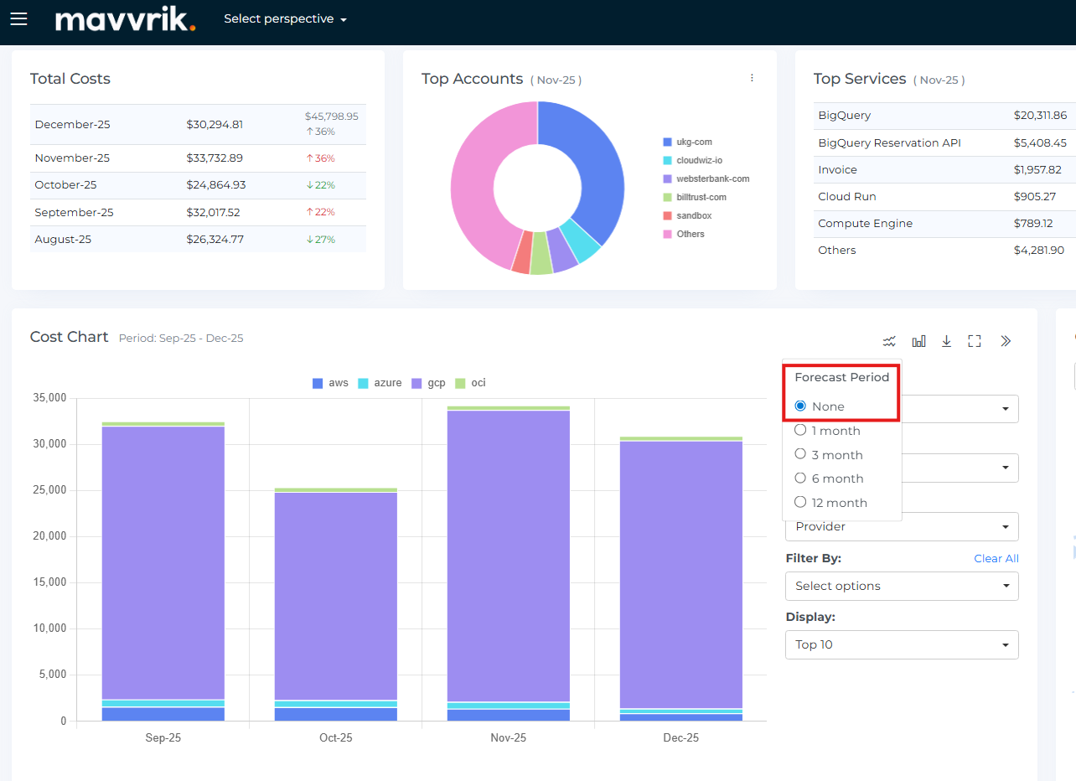Open the Top 10 display dropdown
1076x781 pixels.
click(x=901, y=645)
